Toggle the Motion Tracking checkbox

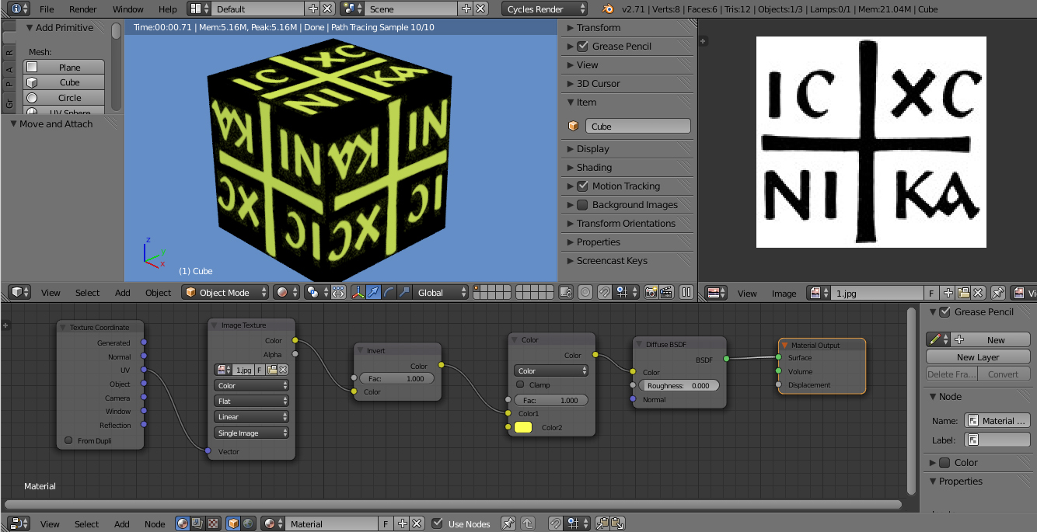coord(582,186)
